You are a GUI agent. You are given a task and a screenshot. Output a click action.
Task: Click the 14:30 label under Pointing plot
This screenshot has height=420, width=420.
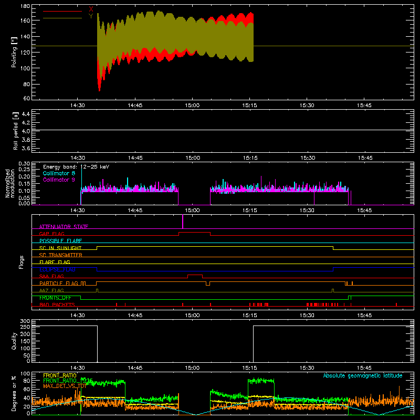[x=77, y=106]
